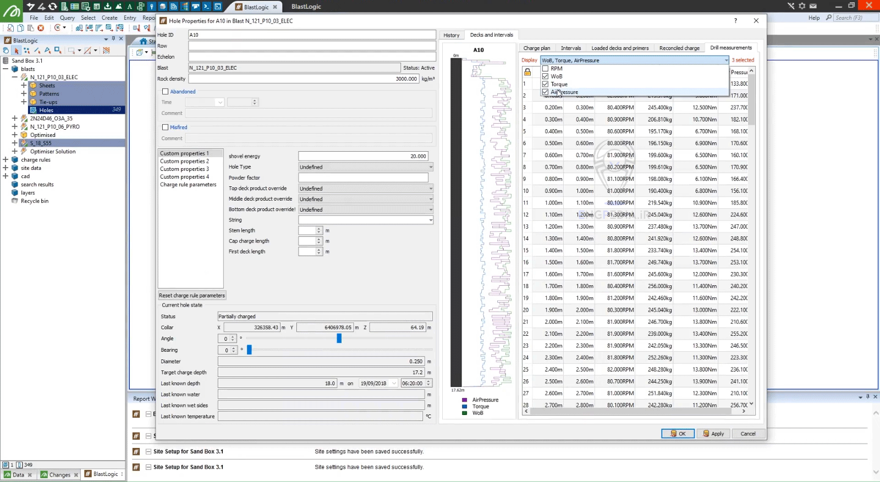Image resolution: width=880 pixels, height=482 pixels.
Task: Click the lock icon in measurements table
Action: pos(527,72)
